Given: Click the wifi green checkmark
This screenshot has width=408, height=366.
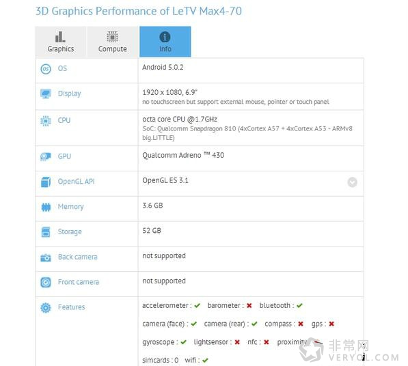Looking at the screenshot, I should [x=205, y=361].
